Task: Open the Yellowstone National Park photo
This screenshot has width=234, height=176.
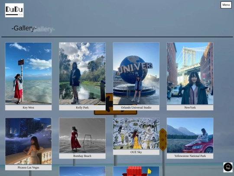Action: point(190,135)
